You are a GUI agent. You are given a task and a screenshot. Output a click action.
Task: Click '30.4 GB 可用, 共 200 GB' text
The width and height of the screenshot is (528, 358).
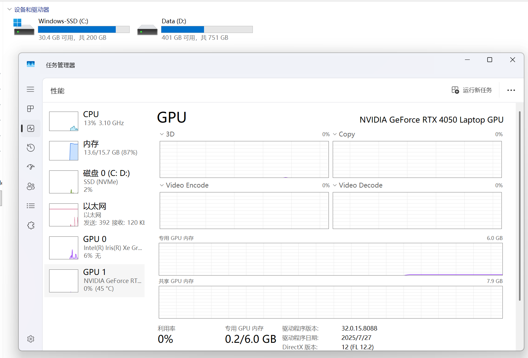(72, 38)
